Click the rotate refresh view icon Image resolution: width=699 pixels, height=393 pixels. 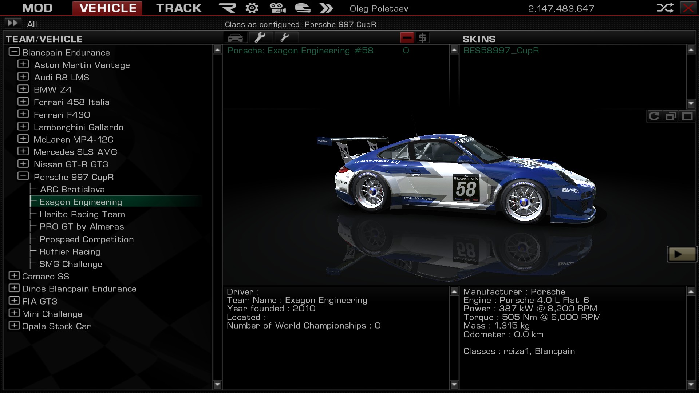click(x=654, y=116)
